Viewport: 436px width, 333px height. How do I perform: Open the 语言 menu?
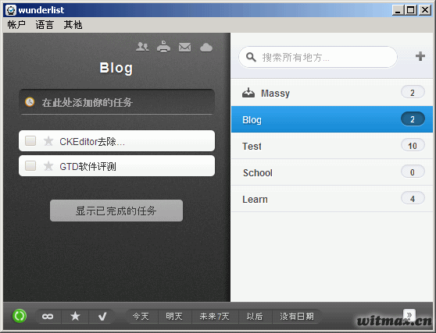coord(45,25)
